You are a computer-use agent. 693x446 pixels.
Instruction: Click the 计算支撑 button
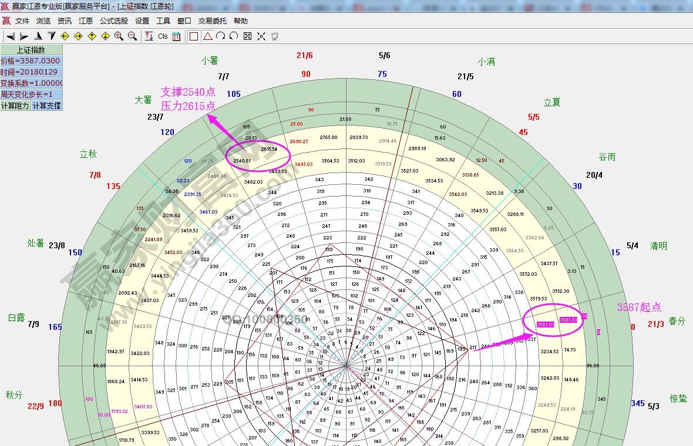coord(46,106)
